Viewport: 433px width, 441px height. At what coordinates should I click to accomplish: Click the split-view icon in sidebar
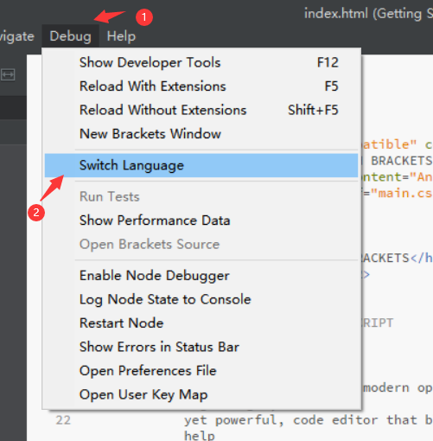click(x=8, y=75)
